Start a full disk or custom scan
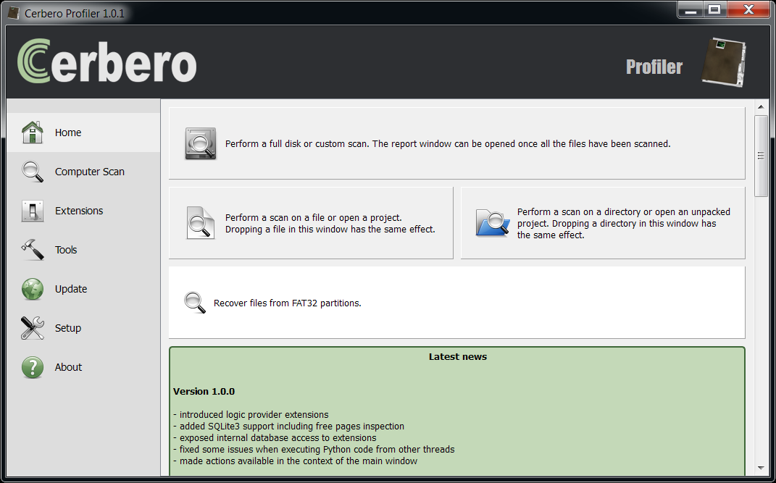 (x=456, y=143)
